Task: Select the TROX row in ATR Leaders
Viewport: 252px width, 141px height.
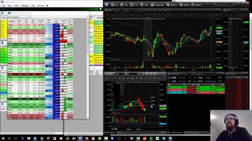Action: 40,105
